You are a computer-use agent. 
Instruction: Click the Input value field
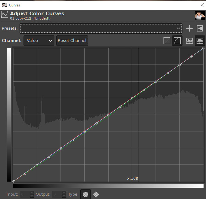coord(25,194)
